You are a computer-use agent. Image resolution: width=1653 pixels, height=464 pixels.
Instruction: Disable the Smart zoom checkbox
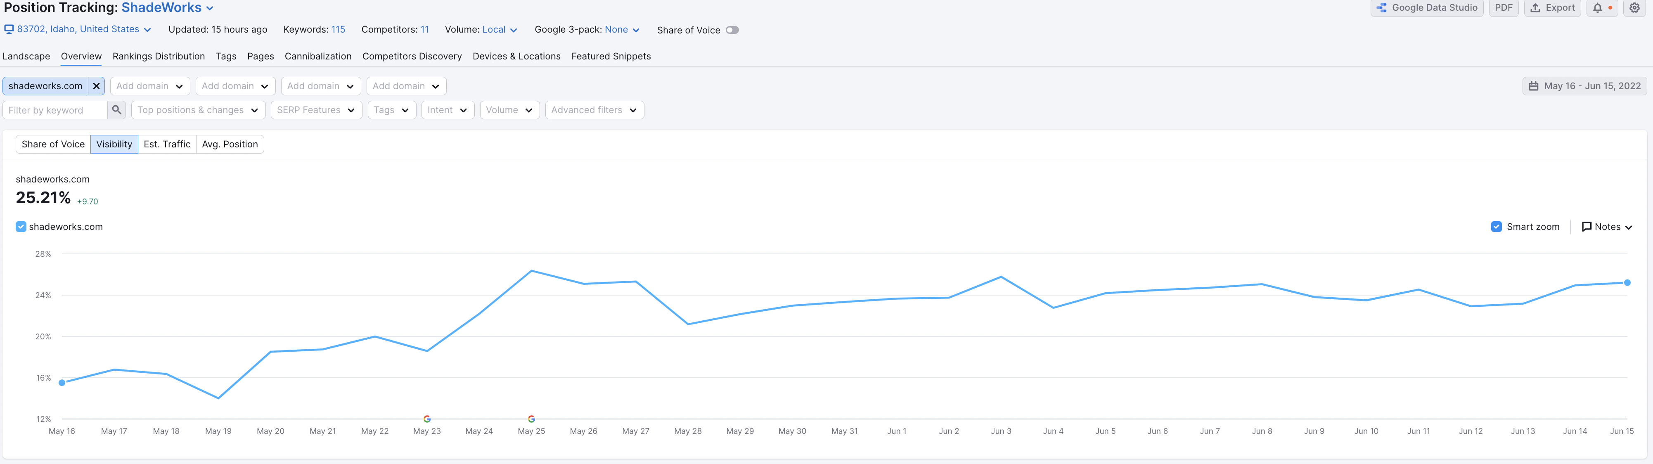tap(1497, 227)
